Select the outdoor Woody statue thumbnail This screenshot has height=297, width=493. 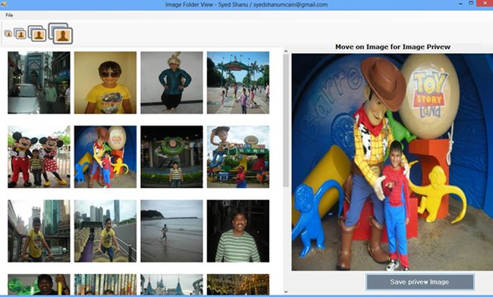(238, 157)
